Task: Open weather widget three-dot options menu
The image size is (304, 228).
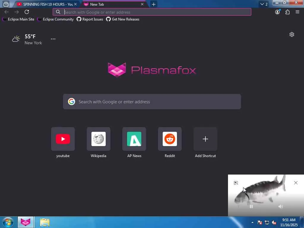Action: (53, 39)
